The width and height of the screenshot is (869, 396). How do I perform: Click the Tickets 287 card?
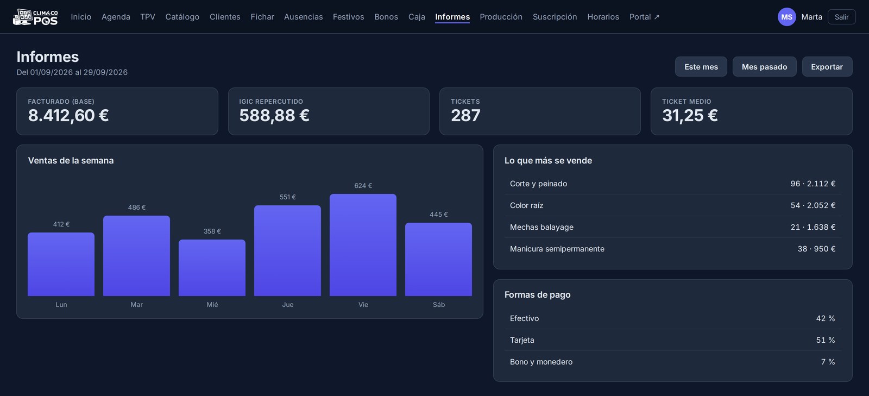coord(540,111)
